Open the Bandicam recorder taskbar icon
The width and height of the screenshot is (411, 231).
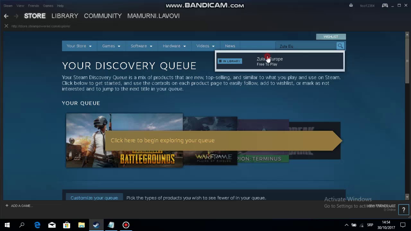coord(126,225)
